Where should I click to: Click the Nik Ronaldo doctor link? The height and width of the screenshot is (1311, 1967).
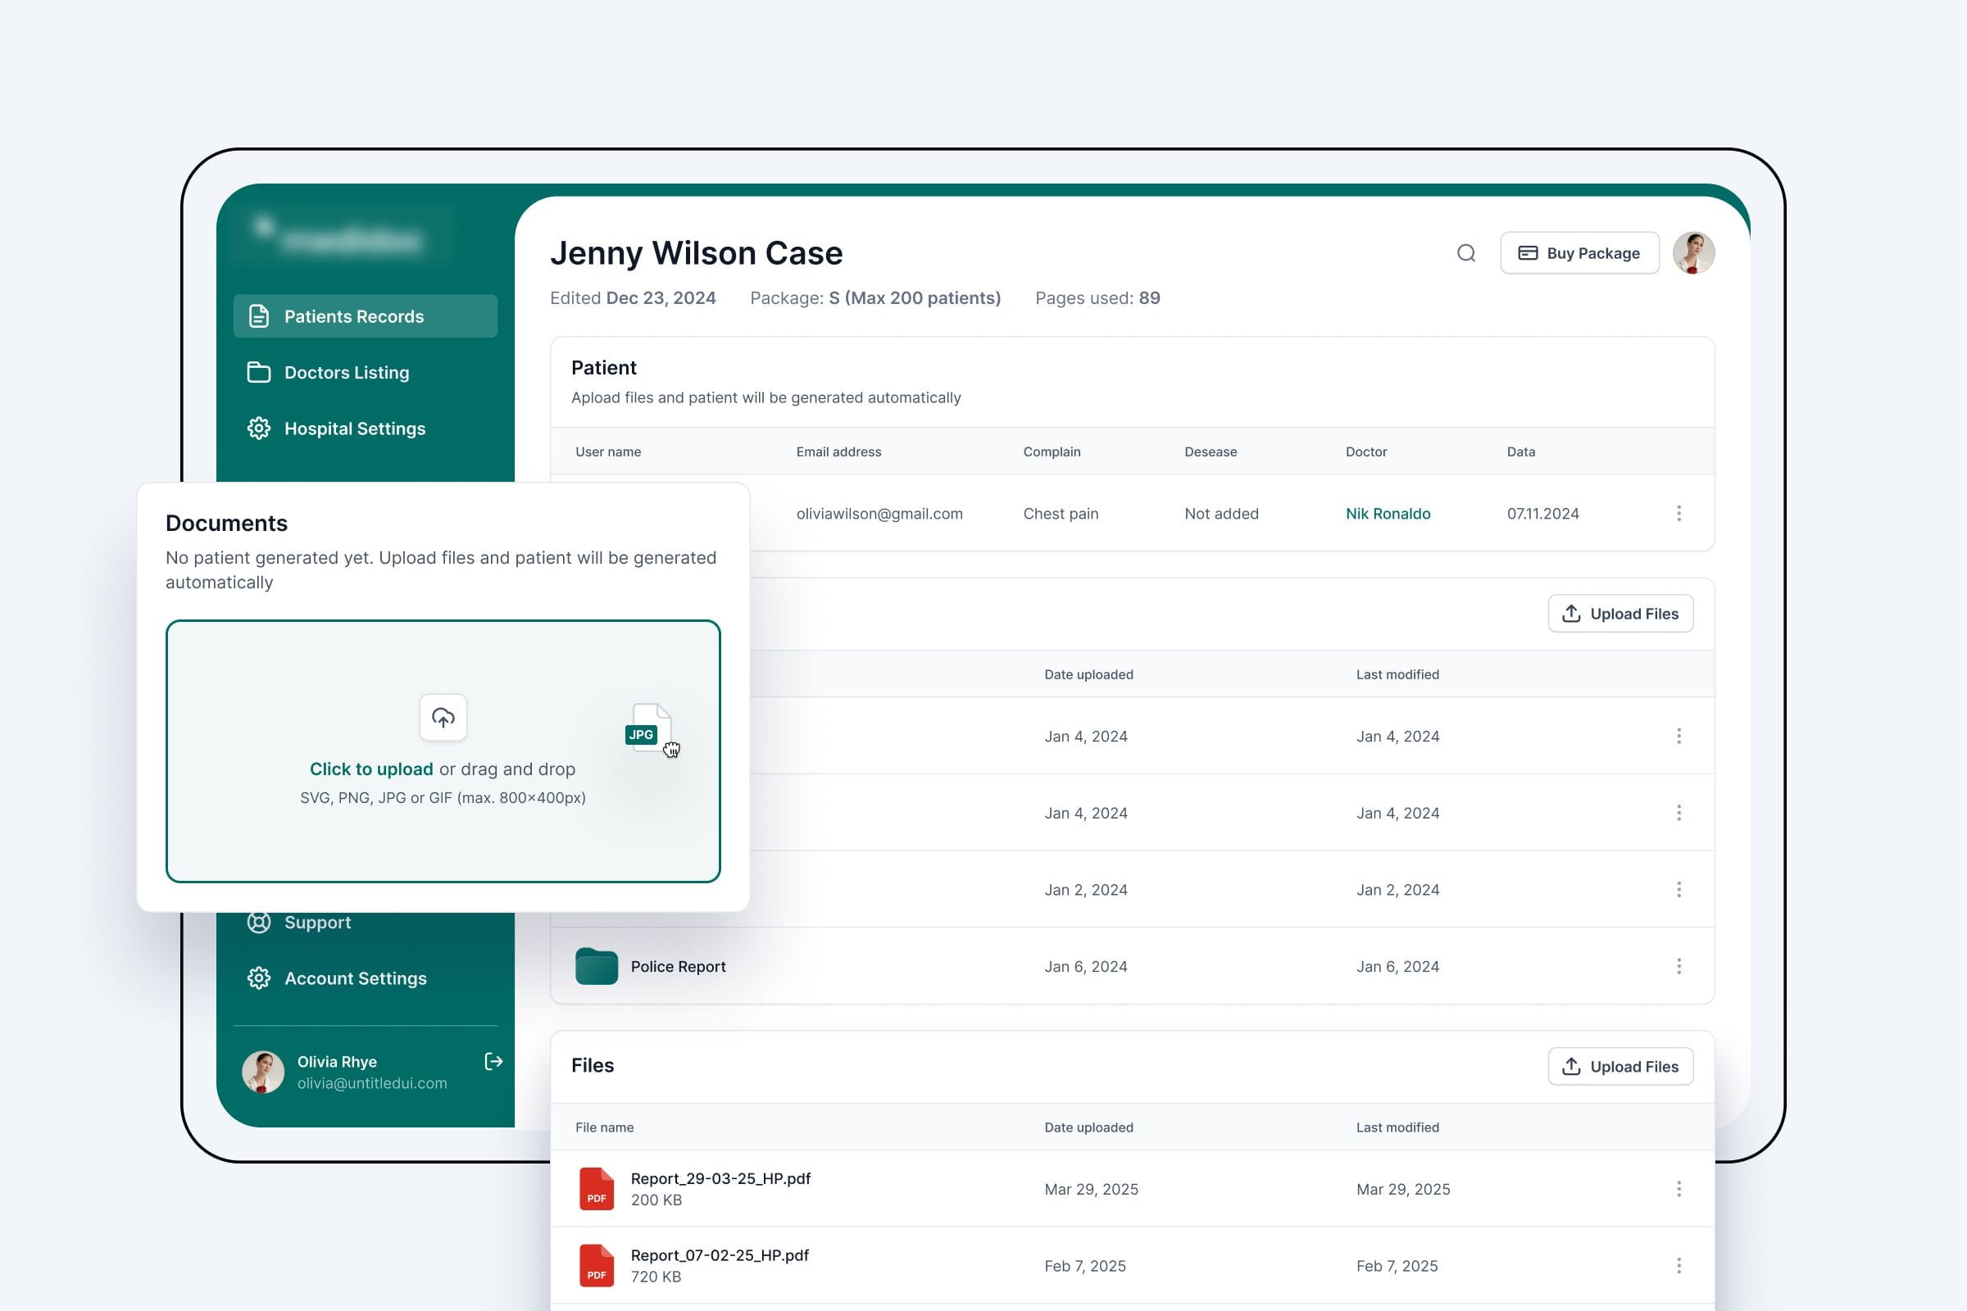tap(1388, 514)
